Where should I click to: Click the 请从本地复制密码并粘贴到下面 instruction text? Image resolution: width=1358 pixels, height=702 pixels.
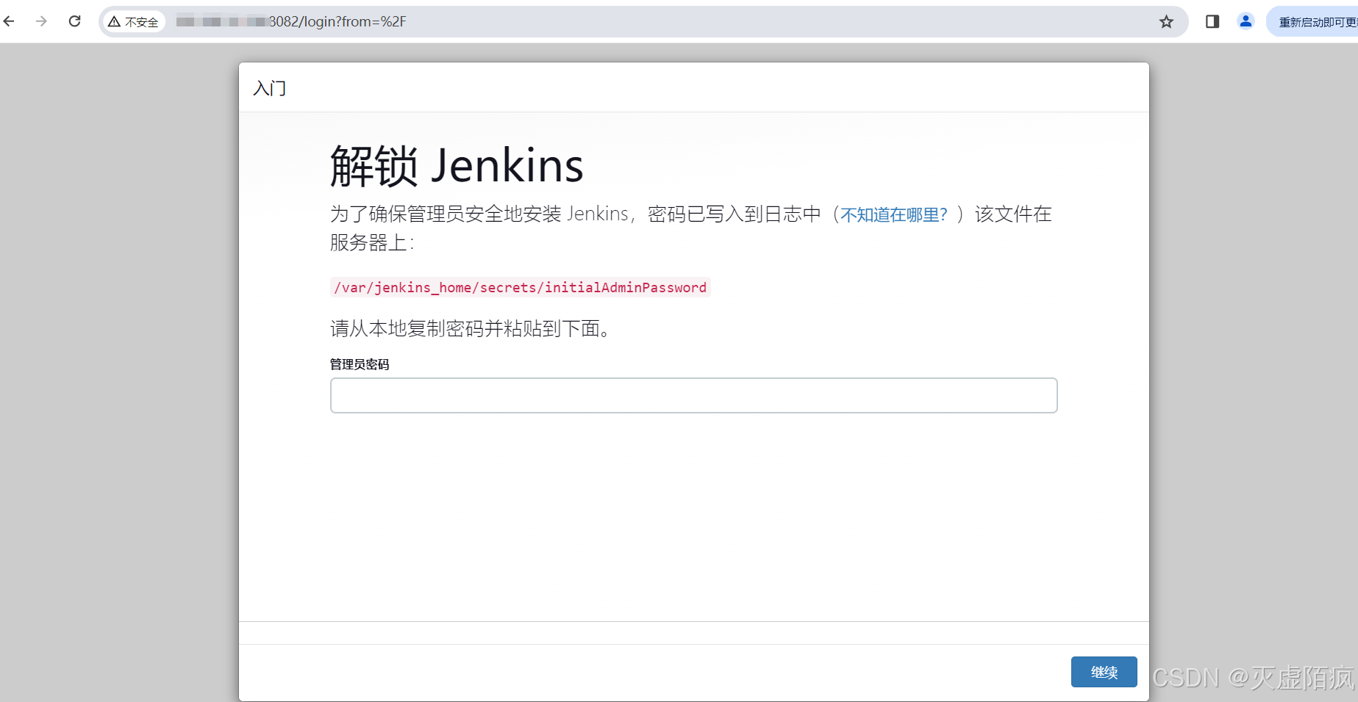pos(471,328)
